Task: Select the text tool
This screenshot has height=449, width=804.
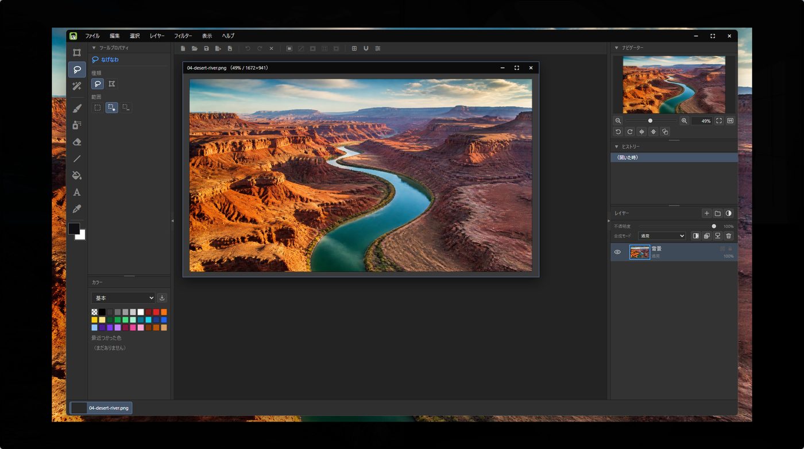Action: click(x=77, y=192)
